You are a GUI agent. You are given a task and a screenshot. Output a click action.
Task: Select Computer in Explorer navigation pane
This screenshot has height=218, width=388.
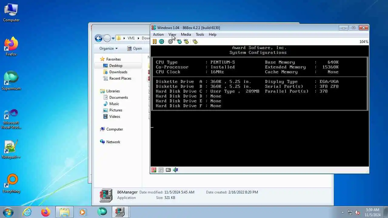coord(111,129)
